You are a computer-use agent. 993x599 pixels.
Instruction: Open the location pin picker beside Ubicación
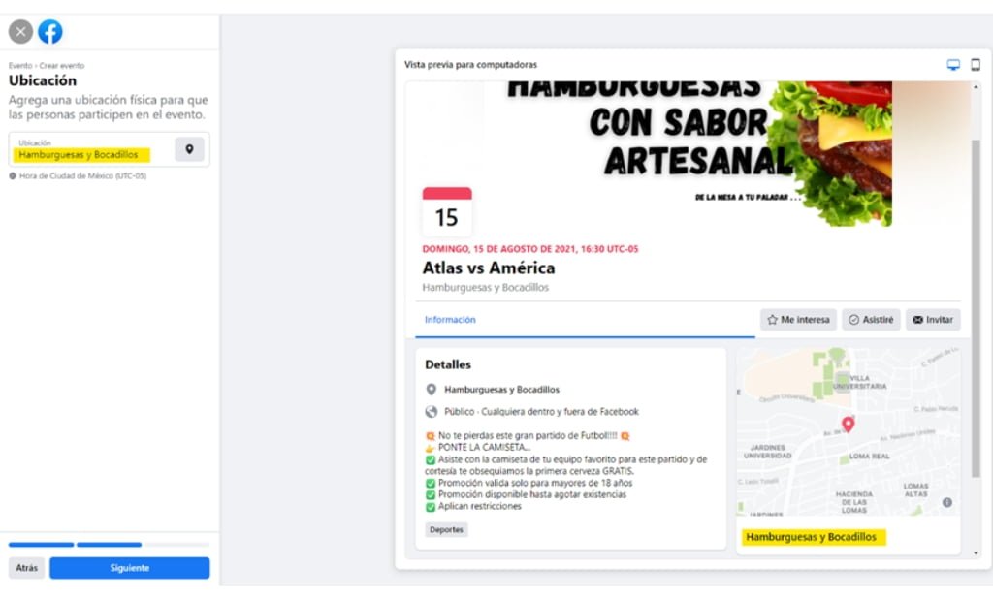tap(189, 149)
